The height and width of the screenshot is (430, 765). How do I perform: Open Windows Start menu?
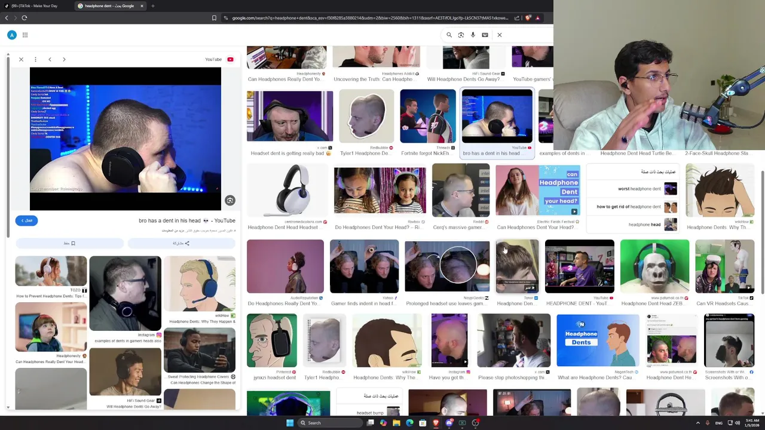tap(290, 423)
